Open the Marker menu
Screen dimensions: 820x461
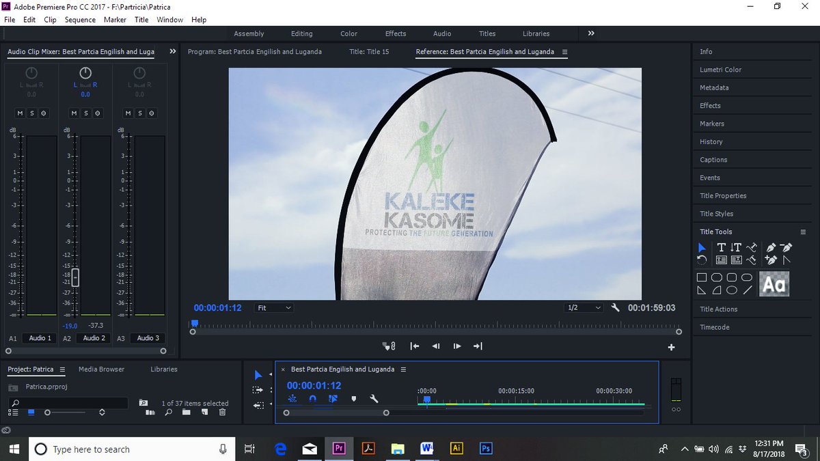pos(115,20)
